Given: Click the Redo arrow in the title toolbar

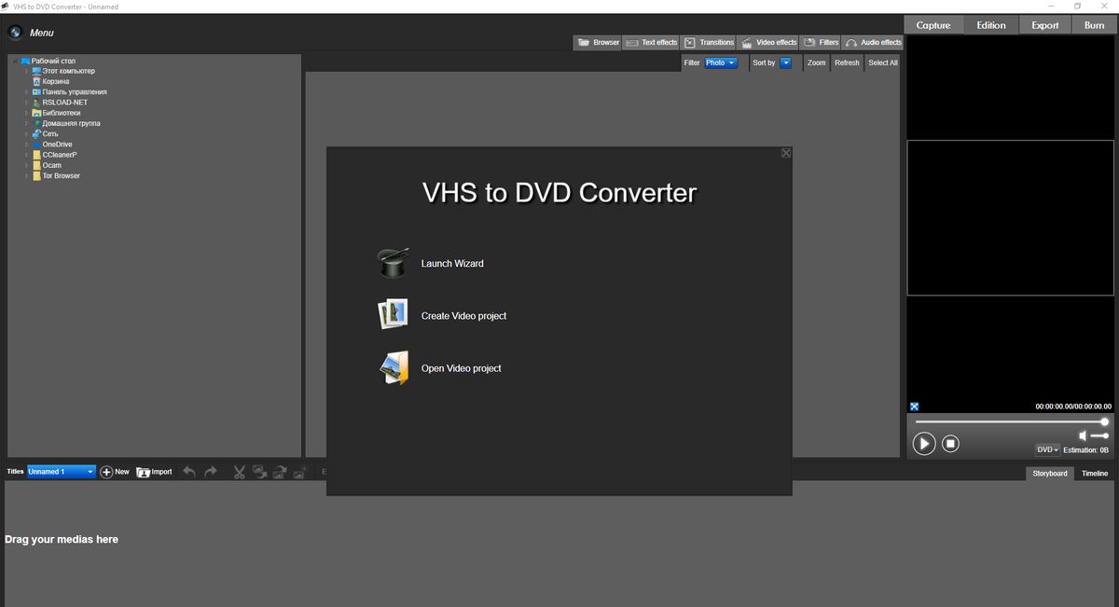Looking at the screenshot, I should point(211,472).
